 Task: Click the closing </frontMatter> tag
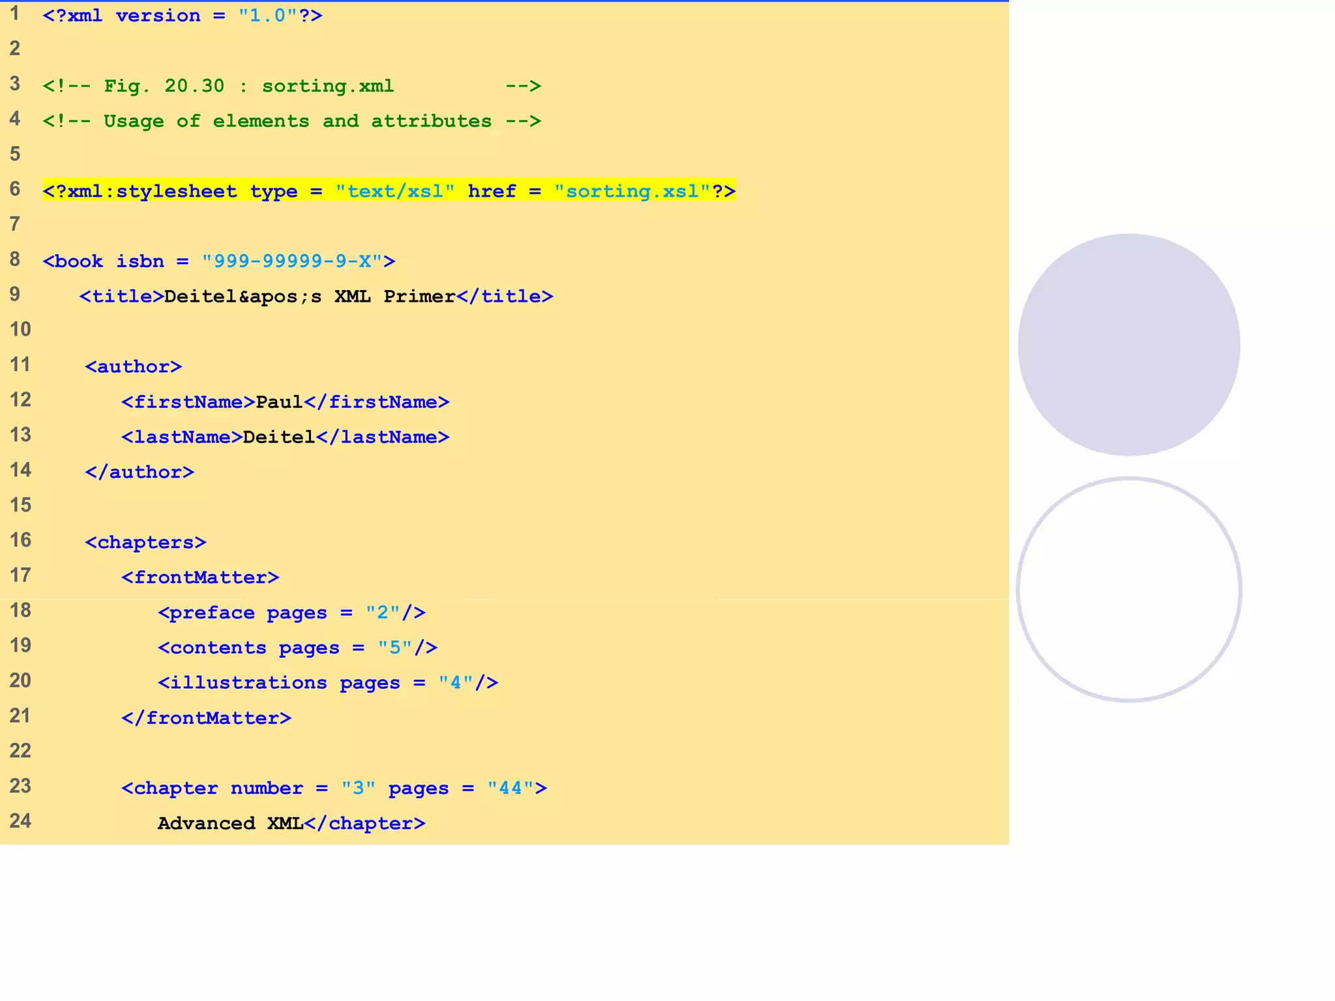click(207, 718)
